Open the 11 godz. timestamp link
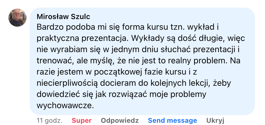Image resolution: width=265 pixels, height=125 pixels. click(x=50, y=121)
